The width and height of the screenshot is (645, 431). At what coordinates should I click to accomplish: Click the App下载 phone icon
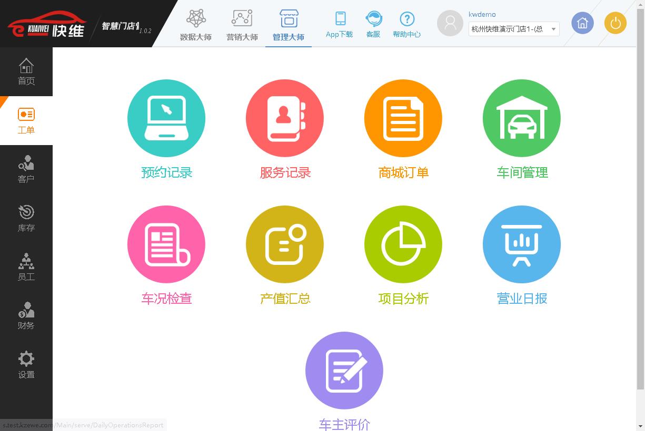[340, 18]
